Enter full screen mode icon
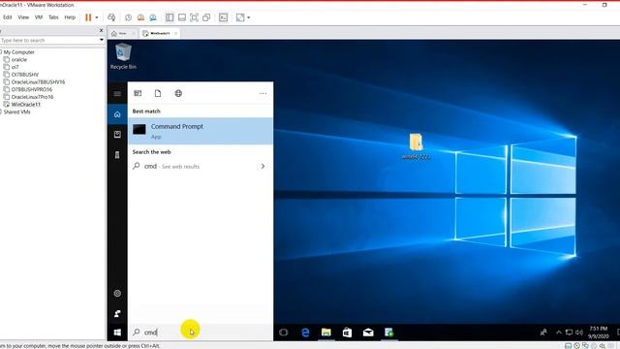The width and height of the screenshot is (620, 349). click(194, 17)
